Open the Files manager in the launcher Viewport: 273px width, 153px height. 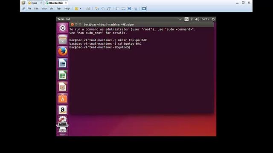[63, 40]
